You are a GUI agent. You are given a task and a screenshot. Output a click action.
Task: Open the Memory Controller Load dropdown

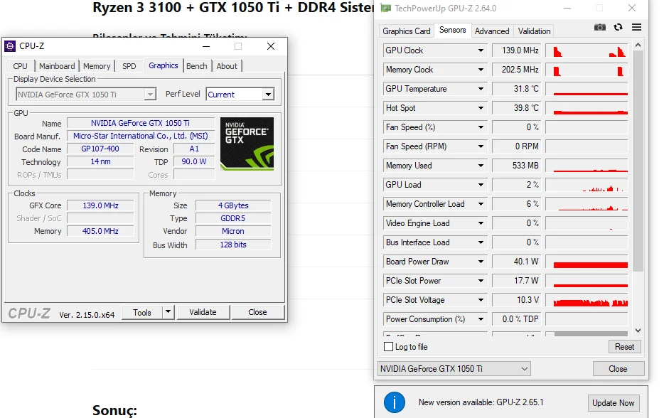point(481,204)
